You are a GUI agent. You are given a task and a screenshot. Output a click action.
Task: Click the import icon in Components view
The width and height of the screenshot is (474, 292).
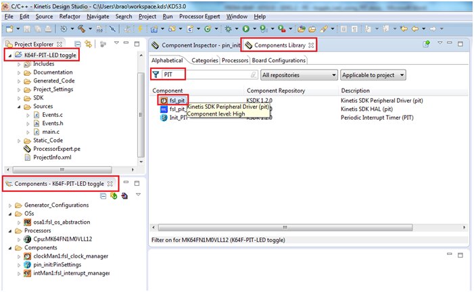pos(124,196)
